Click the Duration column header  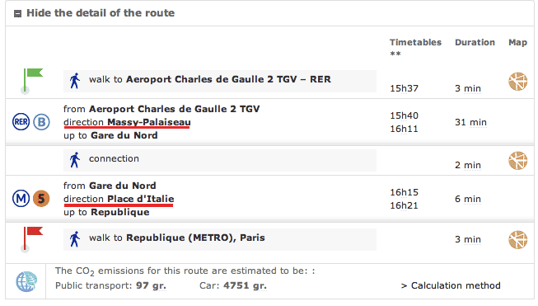475,42
